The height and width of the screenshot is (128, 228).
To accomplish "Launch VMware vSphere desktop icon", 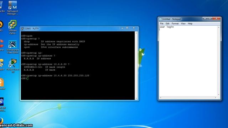I will pyautogui.click(x=13, y=27).
